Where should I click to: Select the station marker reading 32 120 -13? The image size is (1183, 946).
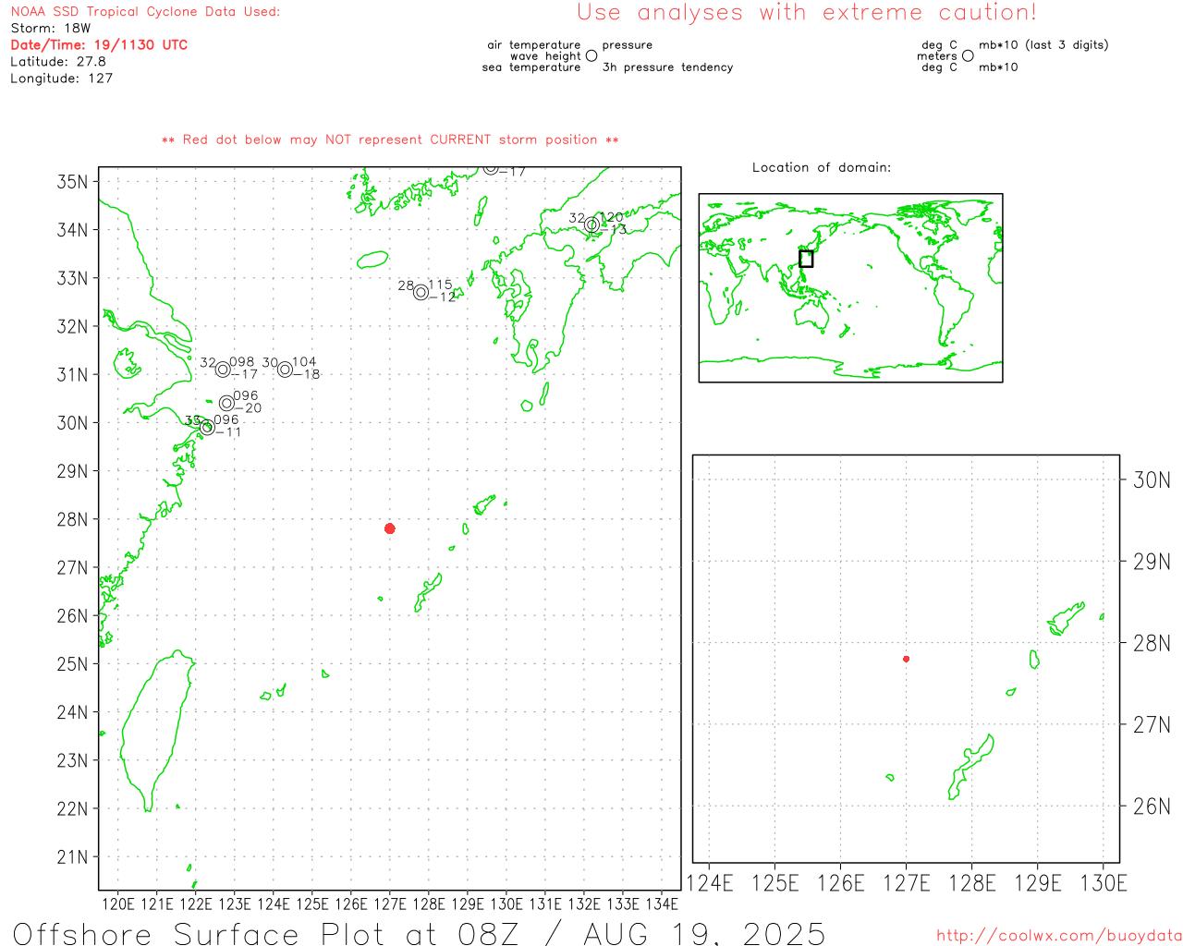pyautogui.click(x=591, y=224)
